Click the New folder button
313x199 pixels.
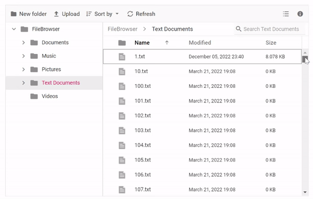pos(29,14)
